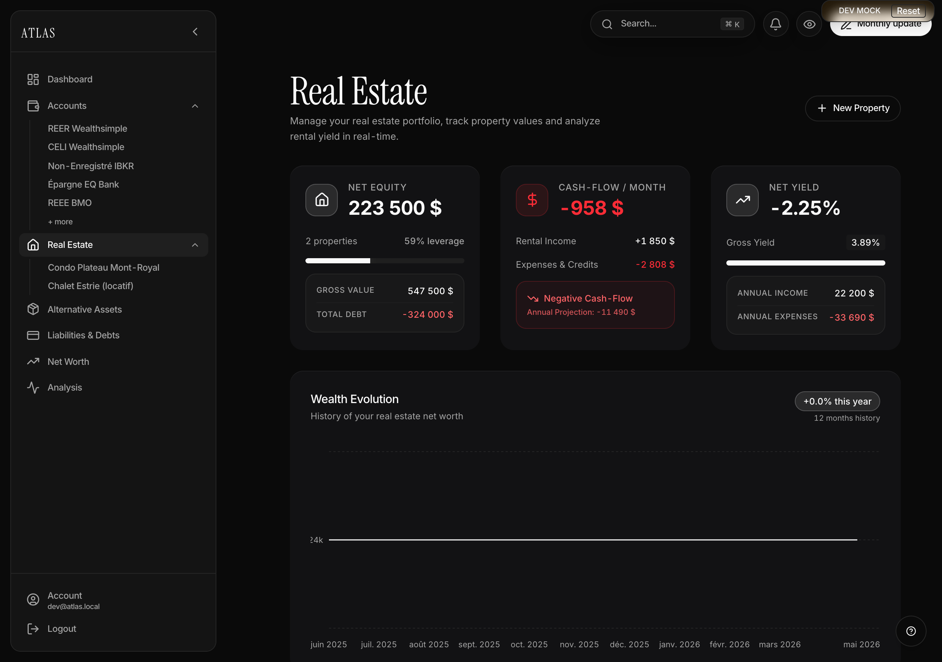Open CELI Wealthsimple account
This screenshot has height=662, width=942.
[x=86, y=147]
